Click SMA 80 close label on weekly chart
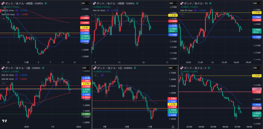Image resolution: width=263 pixels, height=129 pixels. point(7,79)
